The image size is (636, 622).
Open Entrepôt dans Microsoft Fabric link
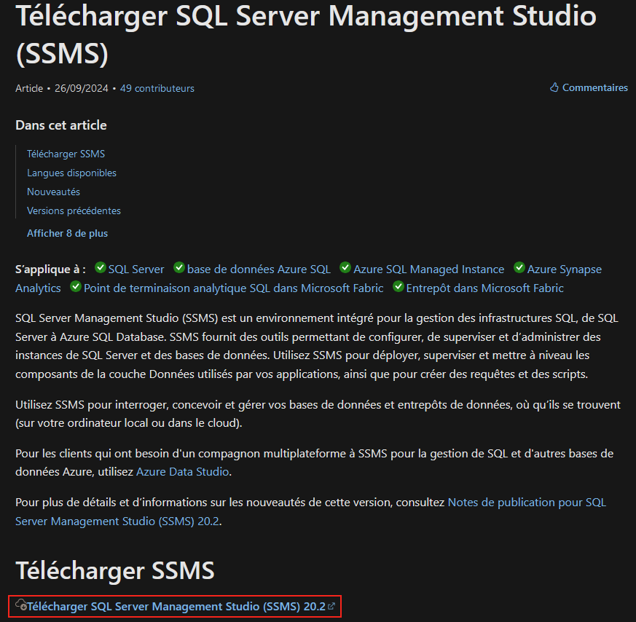click(484, 288)
